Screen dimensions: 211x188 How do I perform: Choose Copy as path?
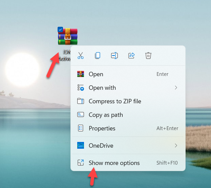[x=105, y=115]
